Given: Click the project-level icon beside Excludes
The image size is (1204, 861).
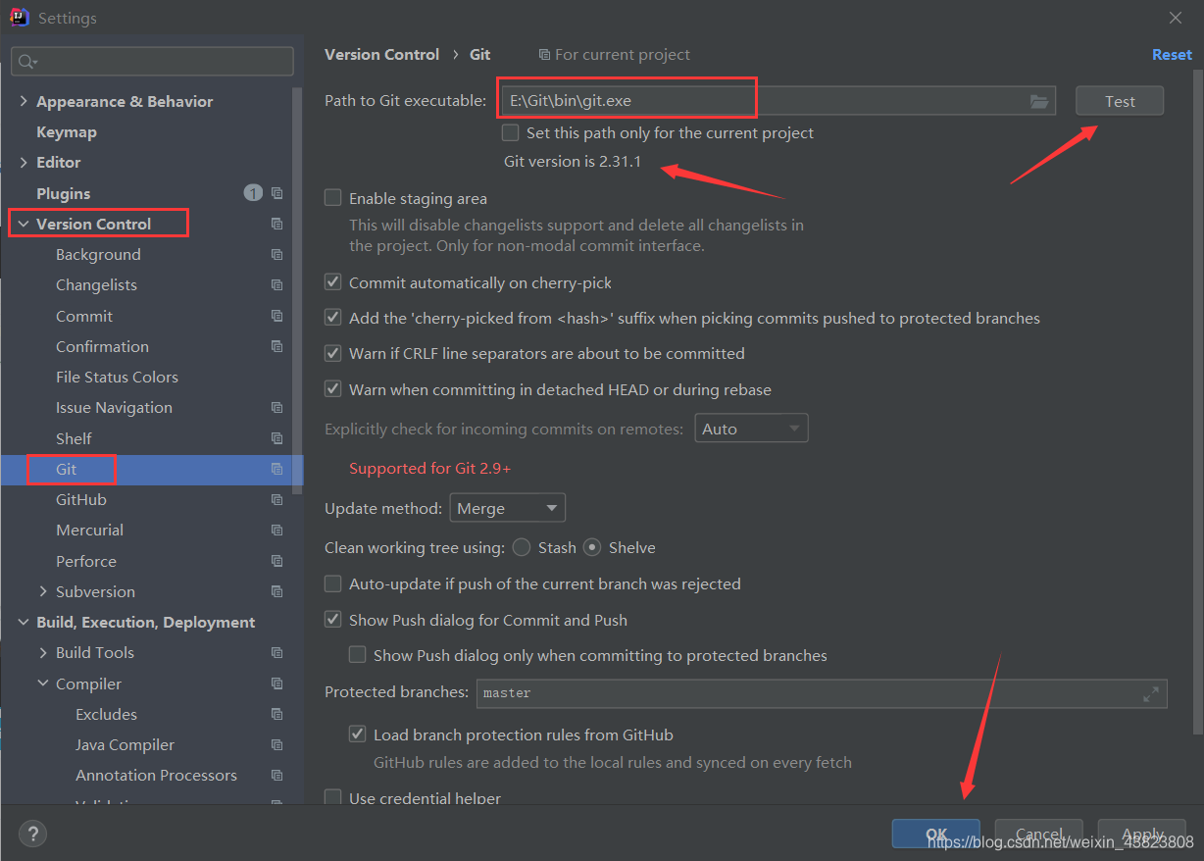Looking at the screenshot, I should tap(277, 714).
